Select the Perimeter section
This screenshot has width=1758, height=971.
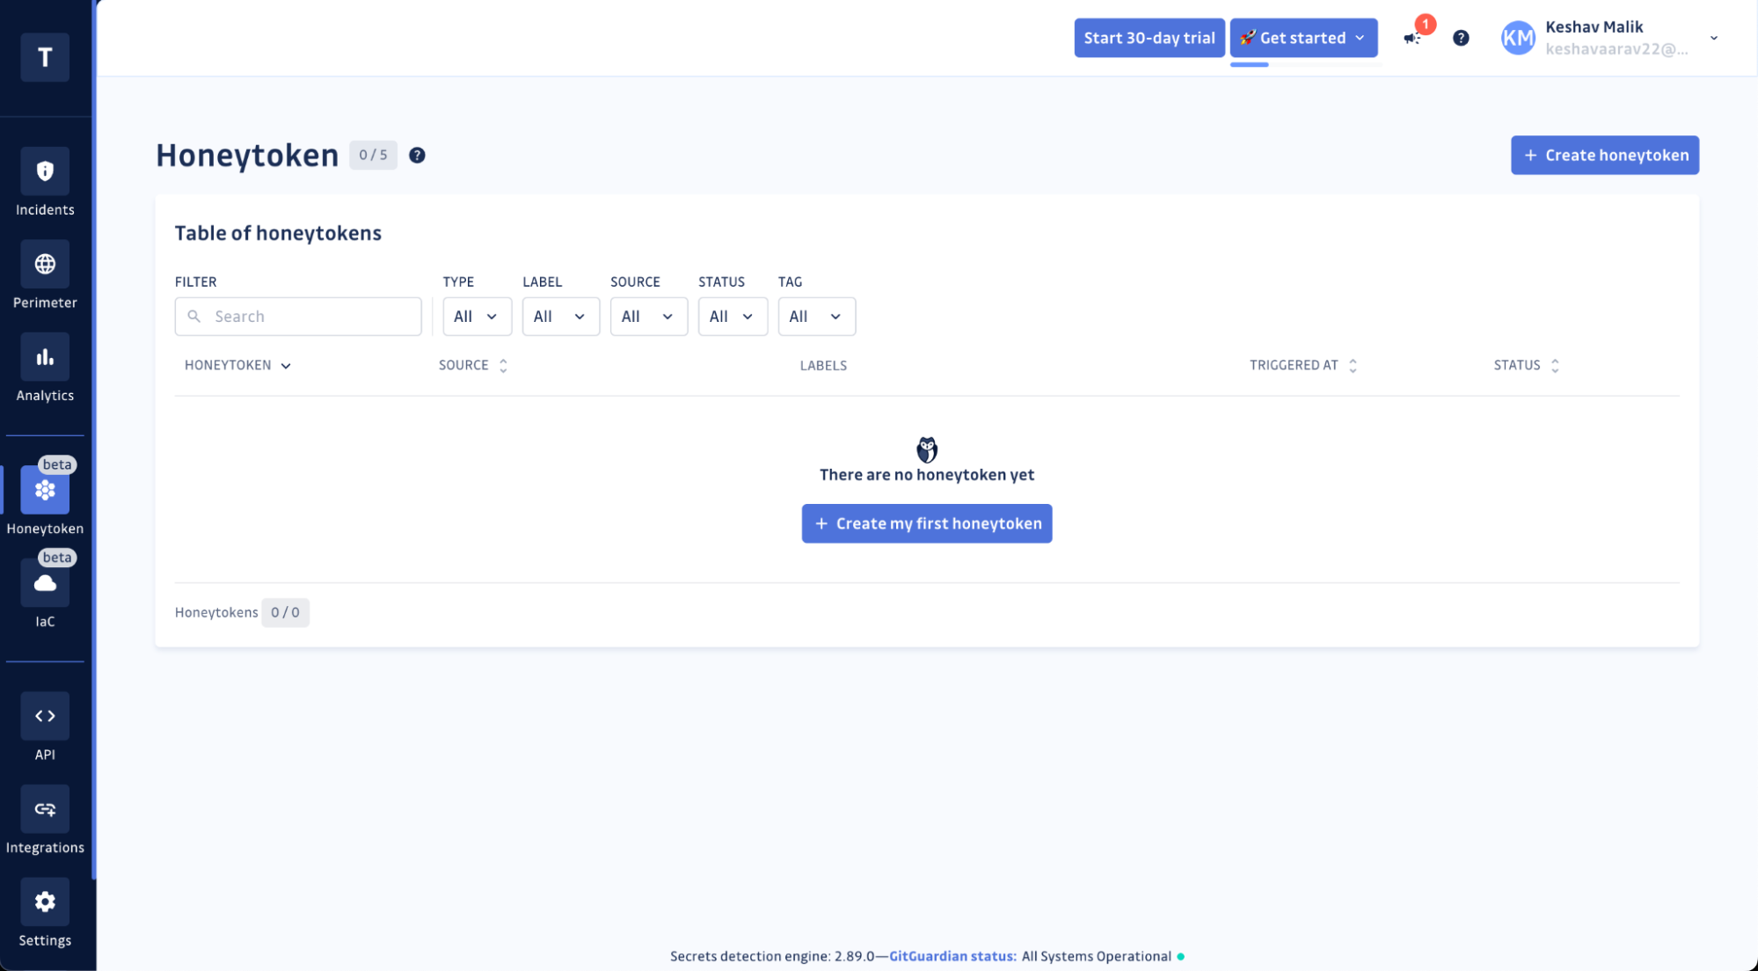point(44,274)
